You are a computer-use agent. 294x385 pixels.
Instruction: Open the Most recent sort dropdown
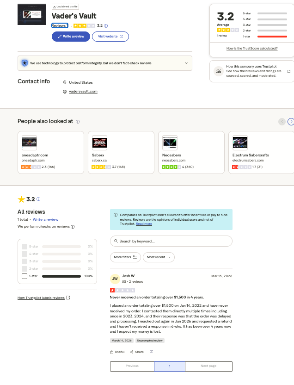tap(159, 257)
